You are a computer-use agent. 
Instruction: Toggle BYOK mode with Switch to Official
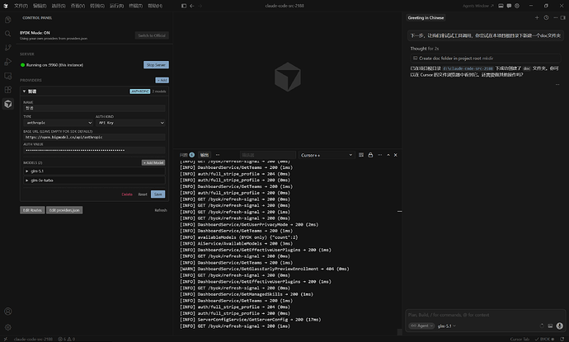click(152, 35)
